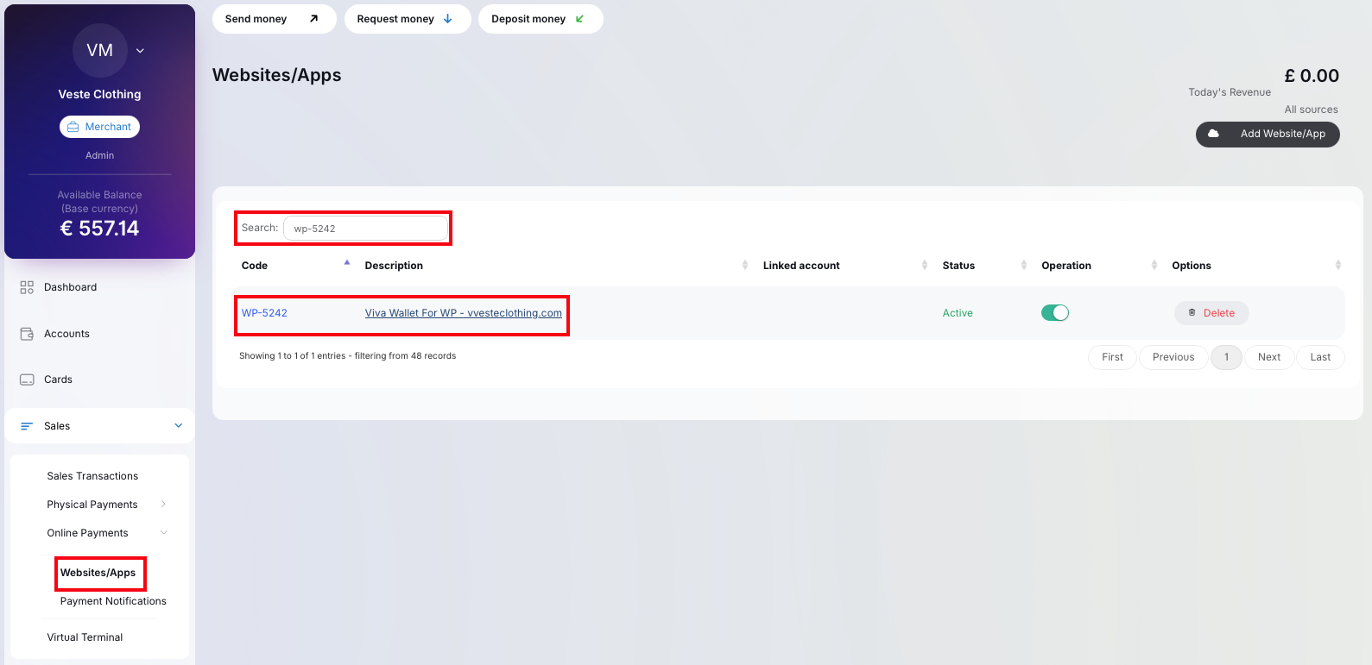This screenshot has height=665, width=1372.
Task: Click the briefcase icon in Merchant badge
Action: (x=73, y=127)
